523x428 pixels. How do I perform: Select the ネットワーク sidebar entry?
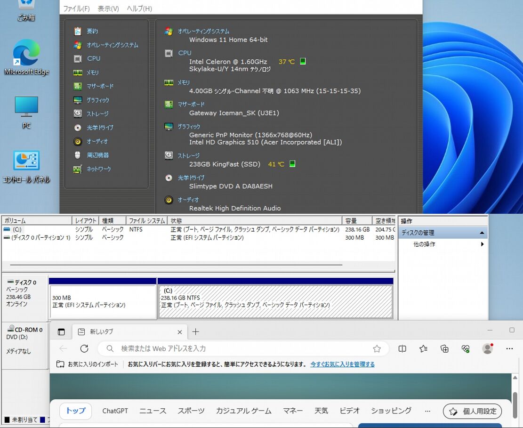coord(98,169)
